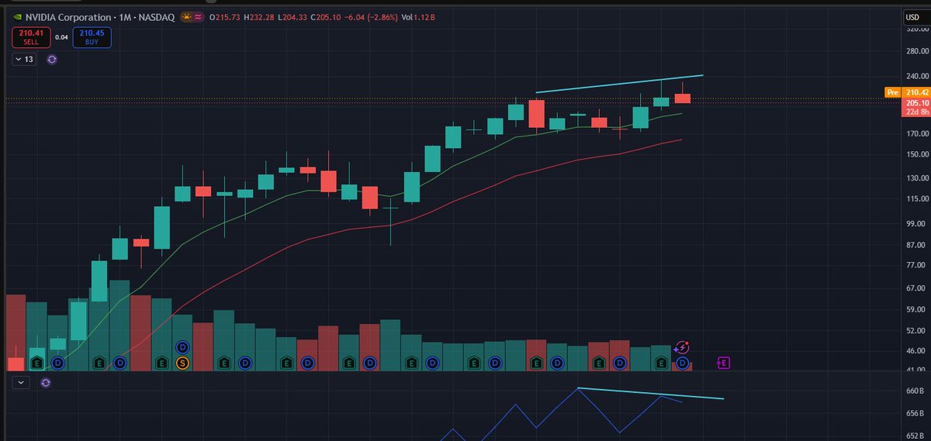931x441 pixels.
Task: Select the cyan trendline above the latest candles
Action: pyautogui.click(x=619, y=84)
